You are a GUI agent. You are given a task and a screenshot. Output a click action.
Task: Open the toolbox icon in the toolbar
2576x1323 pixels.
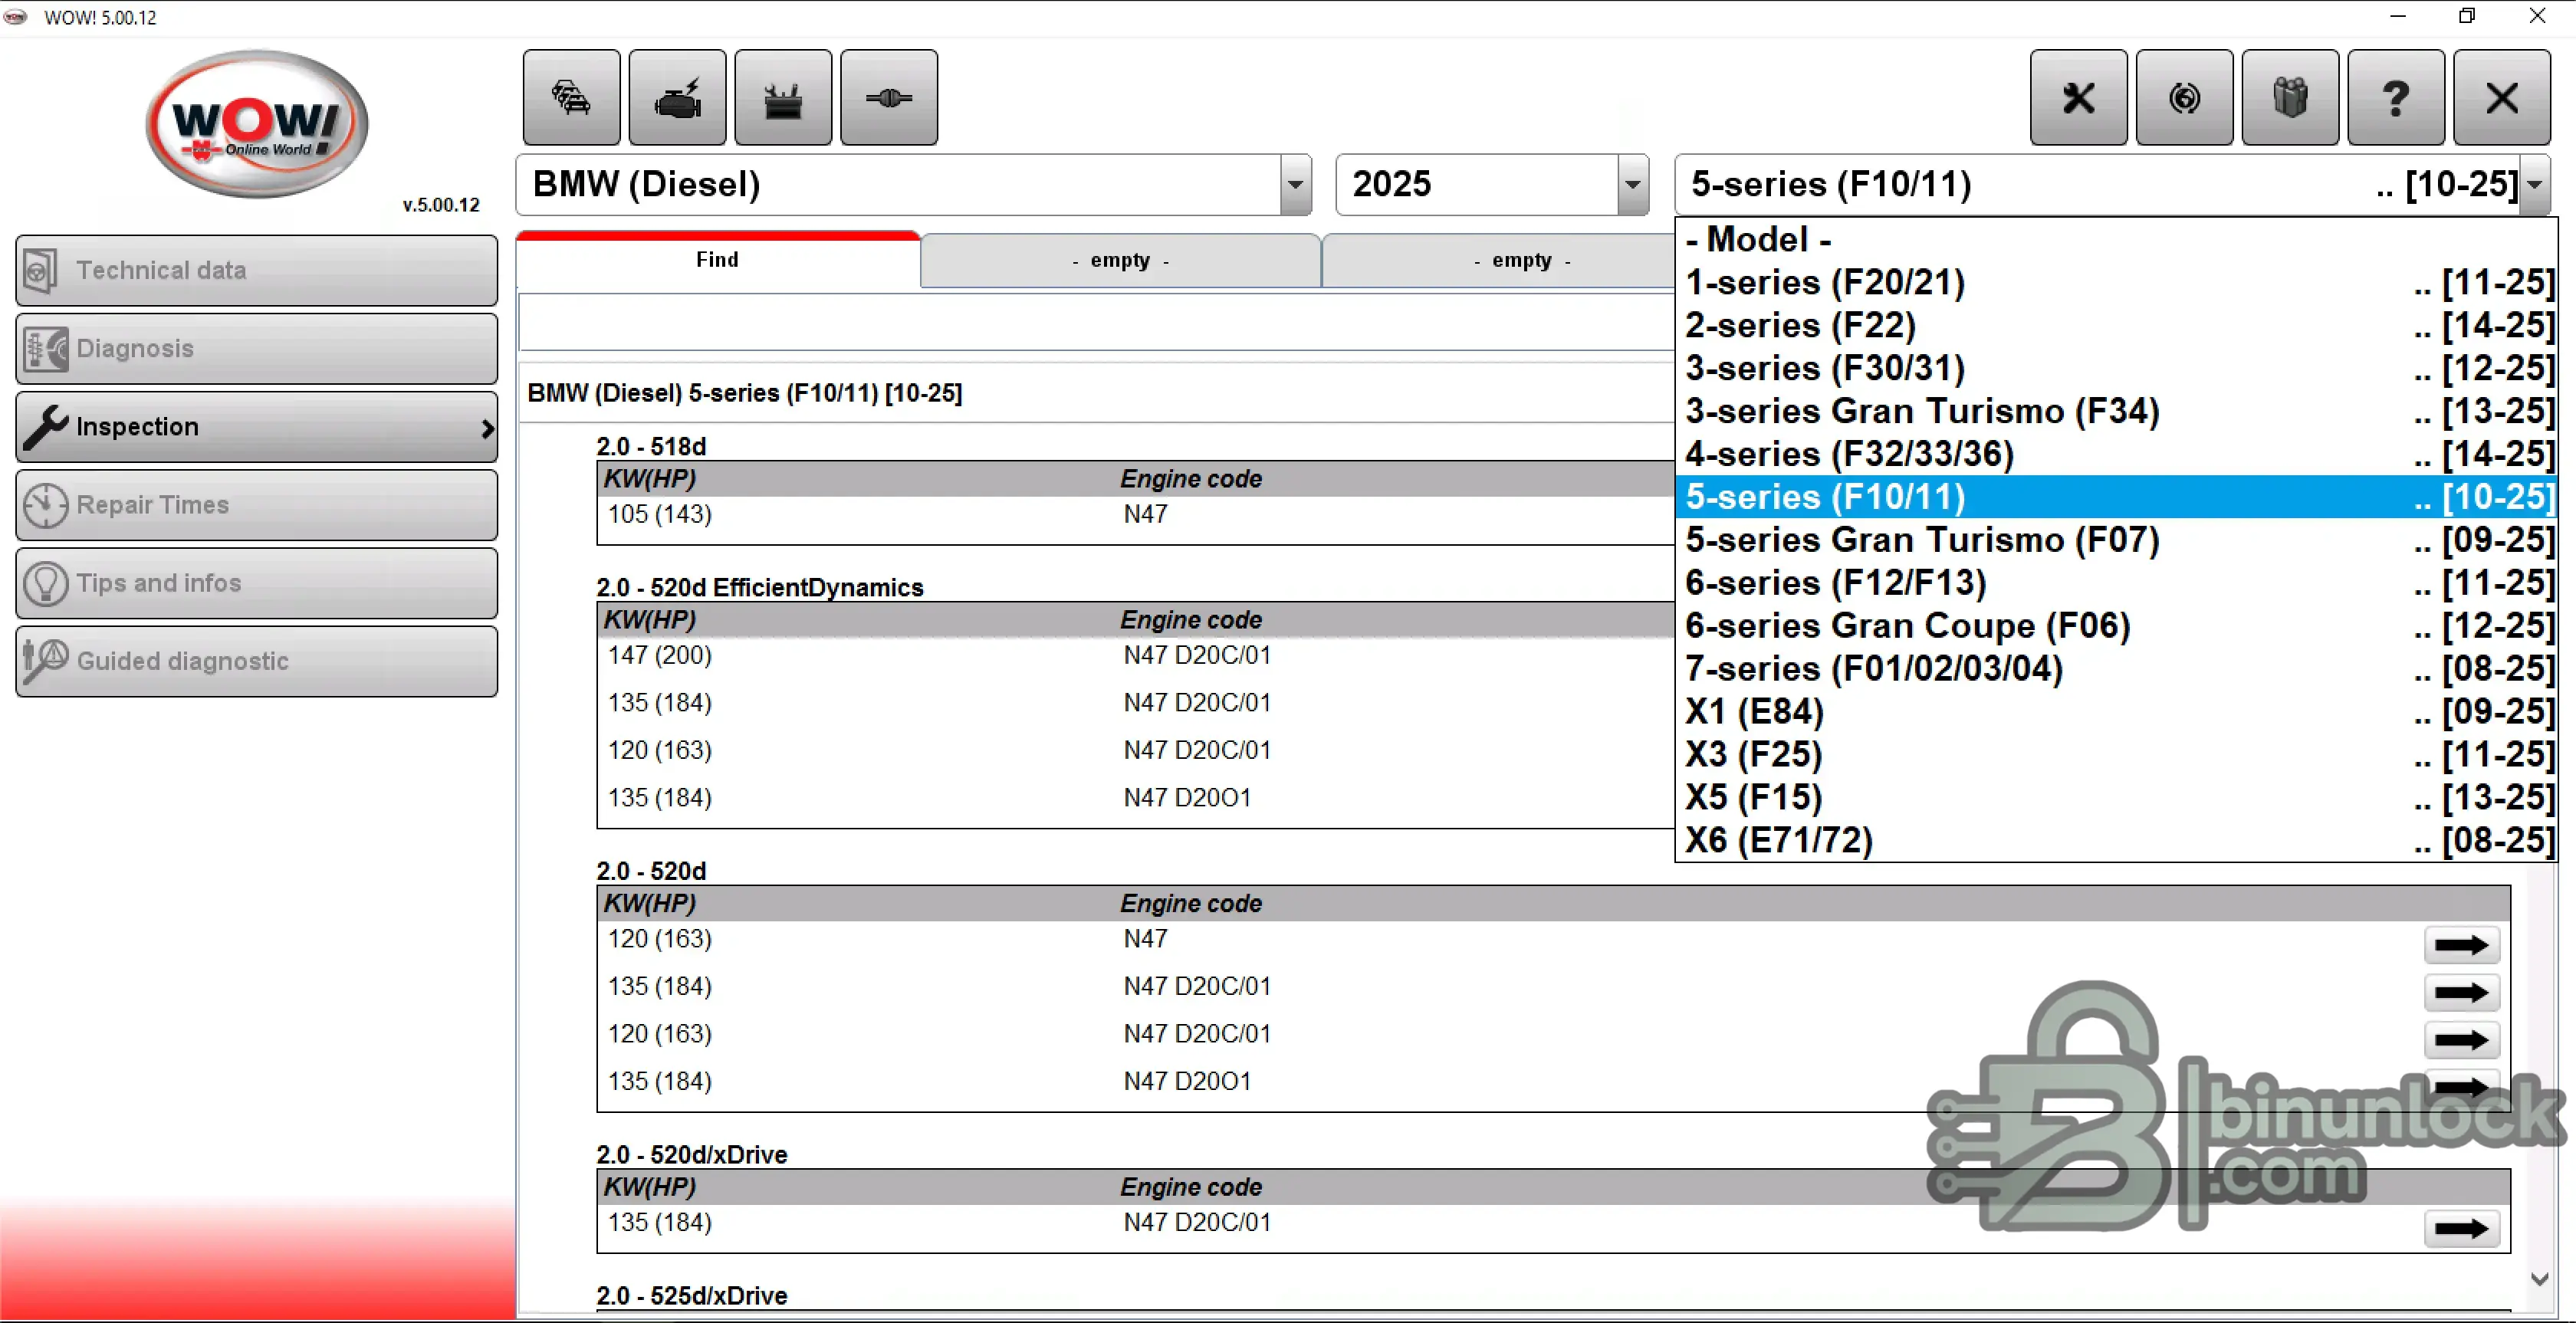coord(783,98)
